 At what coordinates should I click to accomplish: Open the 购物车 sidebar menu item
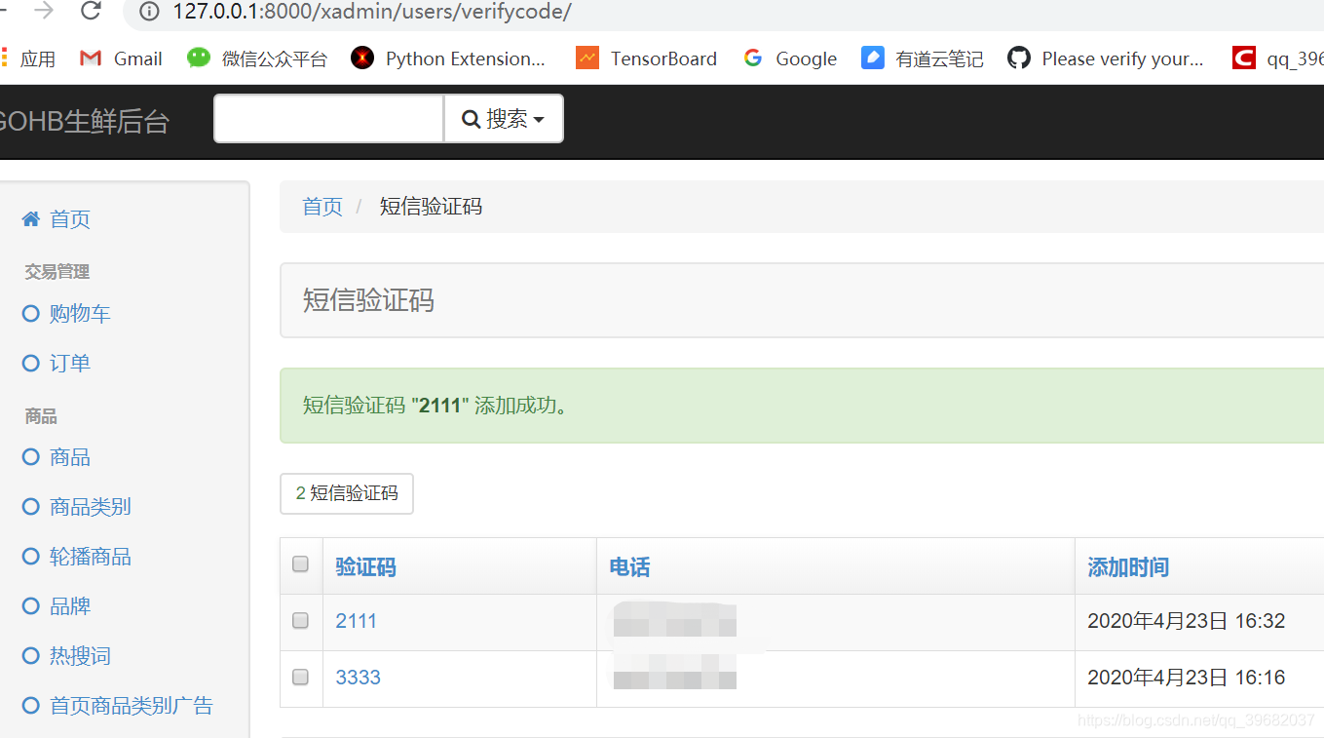pyautogui.click(x=80, y=313)
